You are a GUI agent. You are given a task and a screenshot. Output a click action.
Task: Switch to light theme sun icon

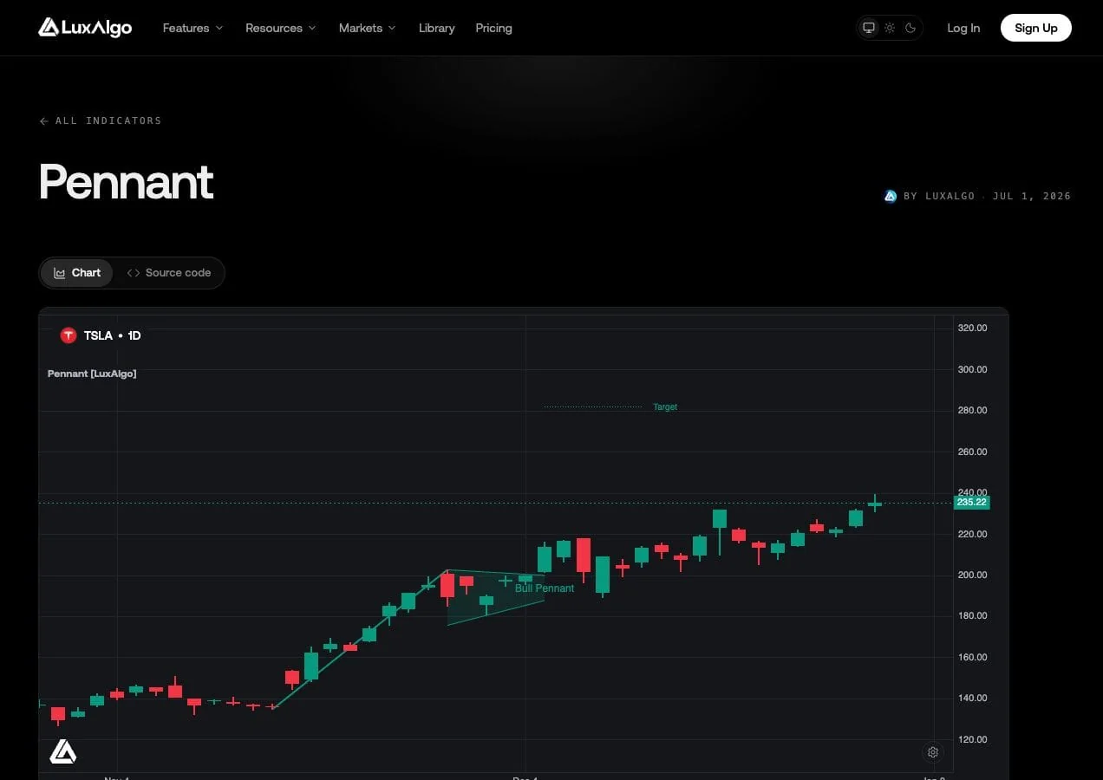click(x=890, y=28)
